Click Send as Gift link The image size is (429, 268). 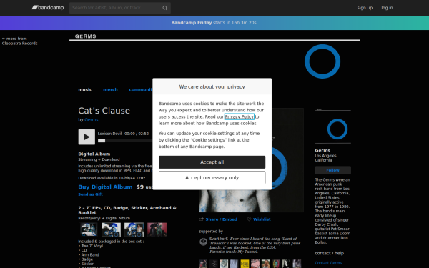[x=91, y=194]
